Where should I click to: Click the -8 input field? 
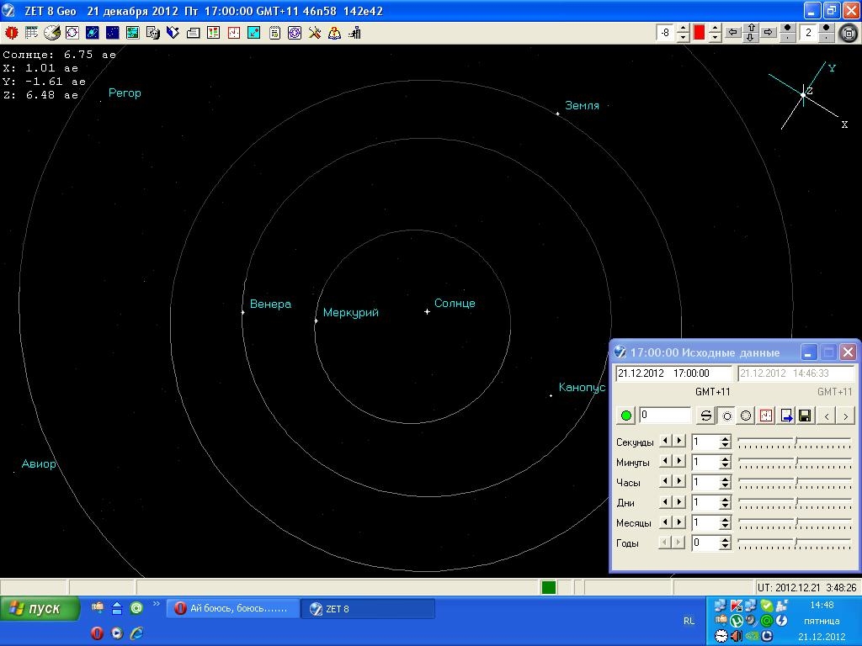[666, 33]
